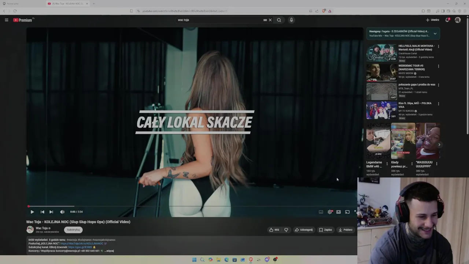Open the HELLFIELD Wartość Akcji video thumbnail
The width and height of the screenshot is (469, 264).
381,53
